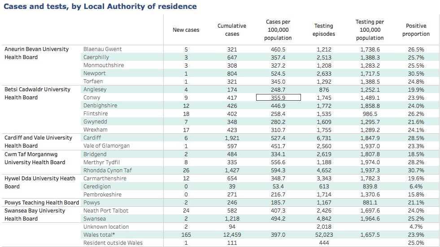Select the Resident outside Wales row label

pyautogui.click(x=113, y=243)
